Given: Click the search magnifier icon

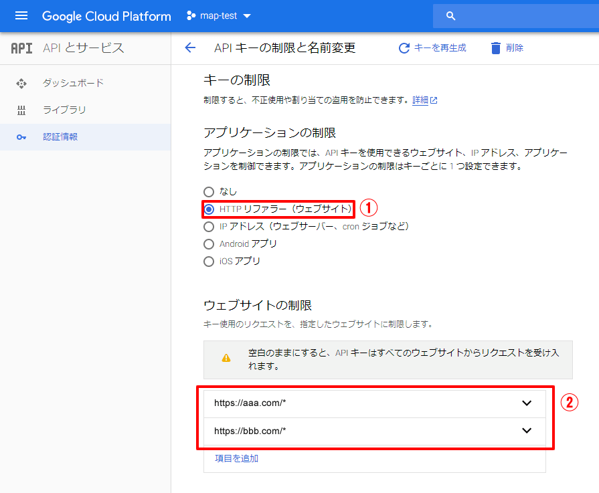Looking at the screenshot, I should pyautogui.click(x=451, y=16).
